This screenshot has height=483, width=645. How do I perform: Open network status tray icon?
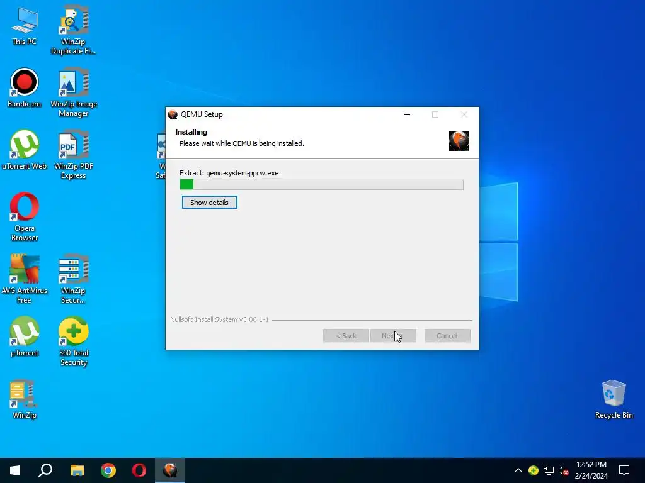[x=549, y=470]
